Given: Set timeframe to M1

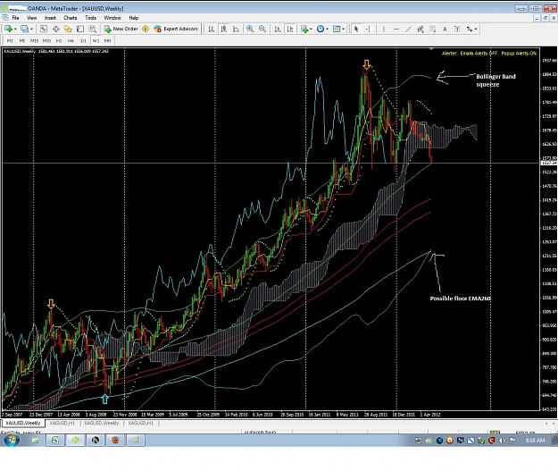Looking at the screenshot, I should coord(10,40).
